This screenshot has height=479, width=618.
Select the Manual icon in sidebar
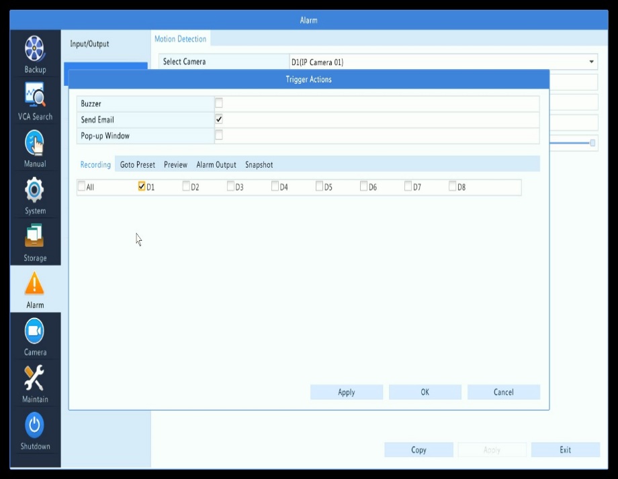click(x=35, y=143)
